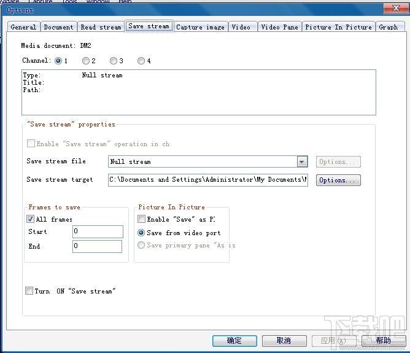Go to the Capture image tab

(200, 27)
